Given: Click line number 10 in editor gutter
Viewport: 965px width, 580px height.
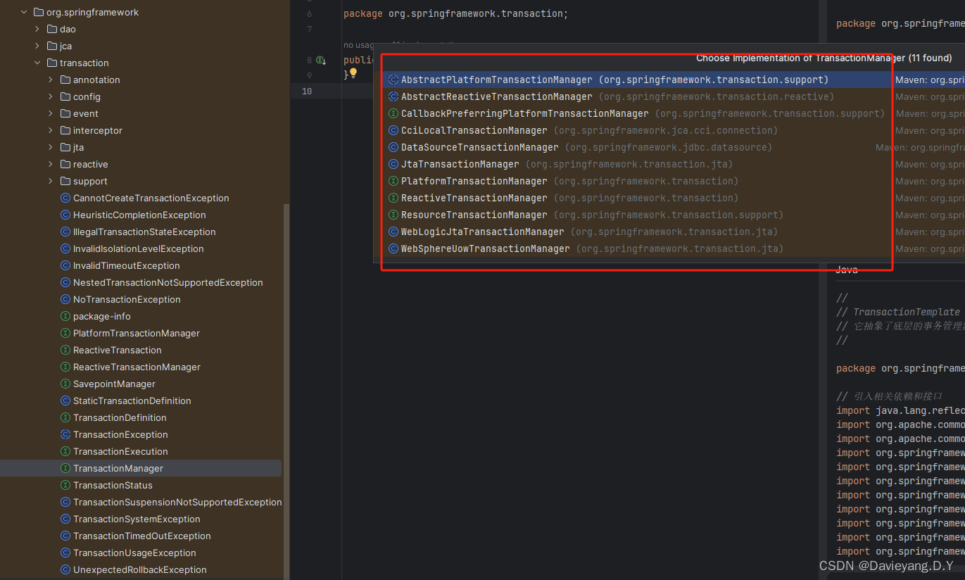Looking at the screenshot, I should point(307,91).
